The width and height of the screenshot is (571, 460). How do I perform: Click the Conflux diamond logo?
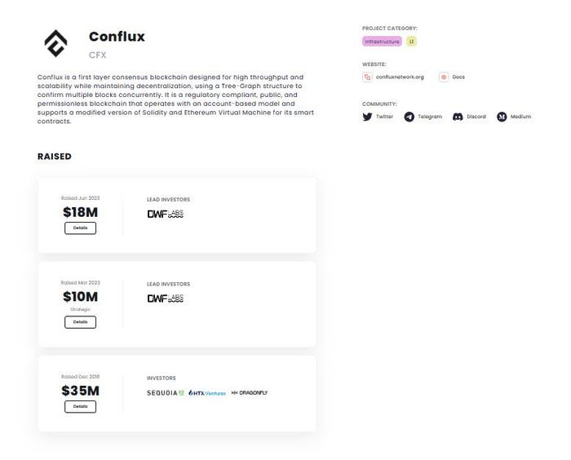click(55, 43)
